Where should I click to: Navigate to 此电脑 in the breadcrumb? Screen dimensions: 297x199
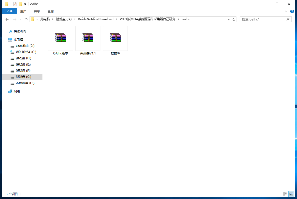pyautogui.click(x=45, y=19)
